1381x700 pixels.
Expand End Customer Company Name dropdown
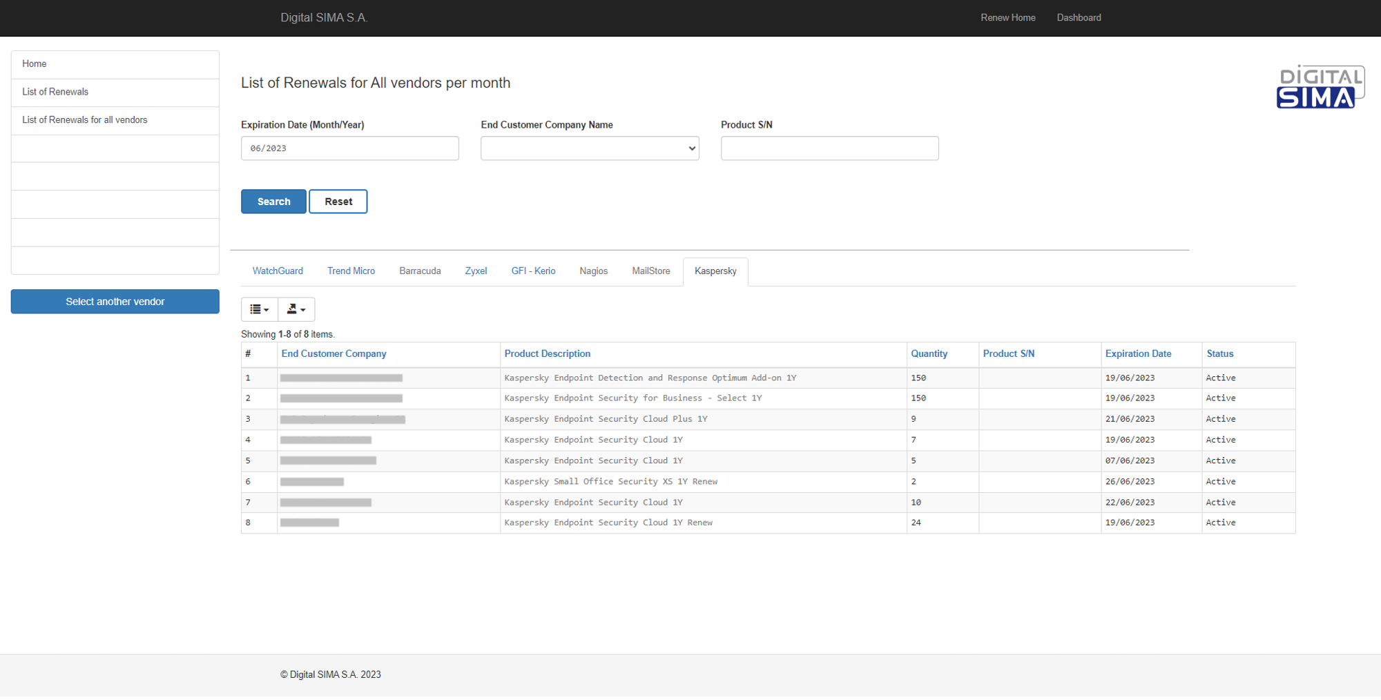[x=590, y=148]
